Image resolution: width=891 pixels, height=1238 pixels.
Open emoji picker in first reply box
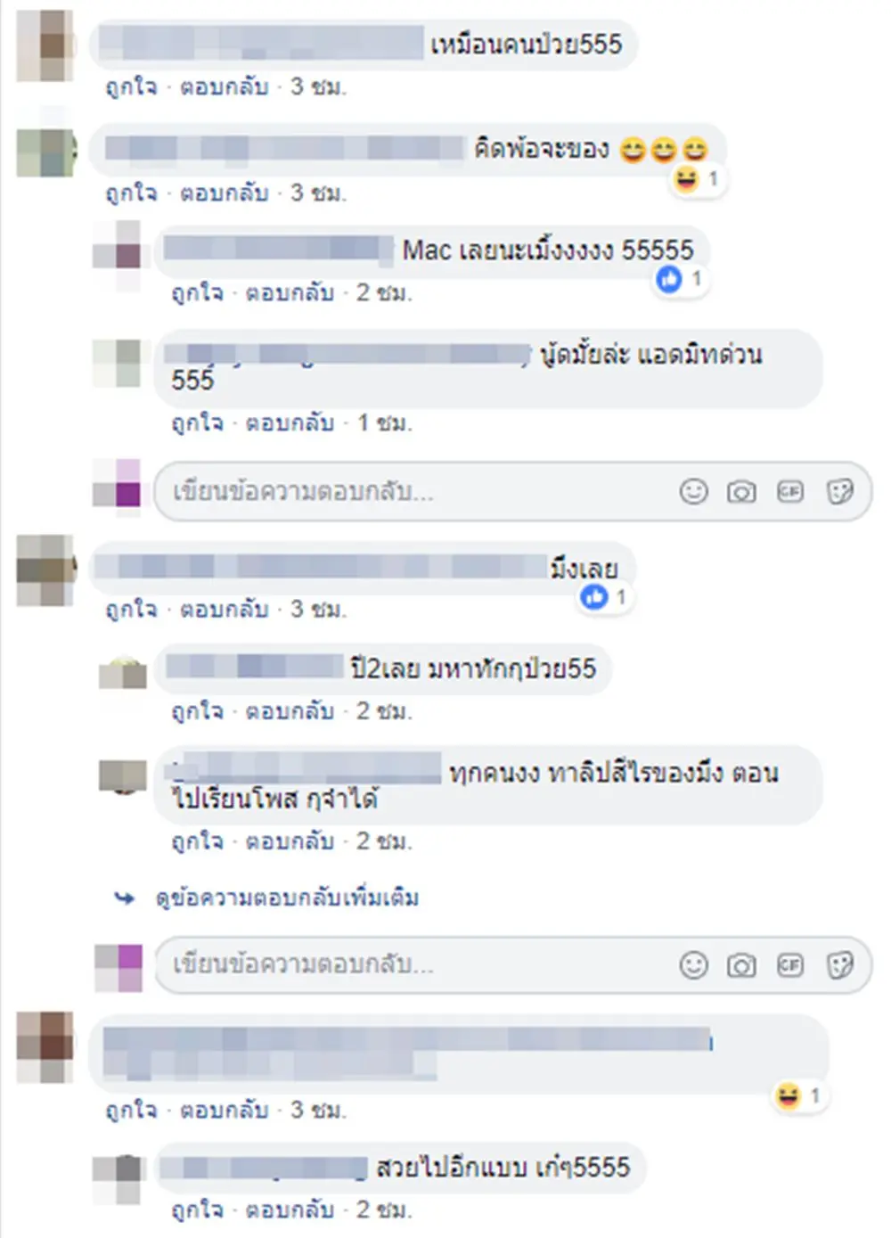(x=693, y=491)
